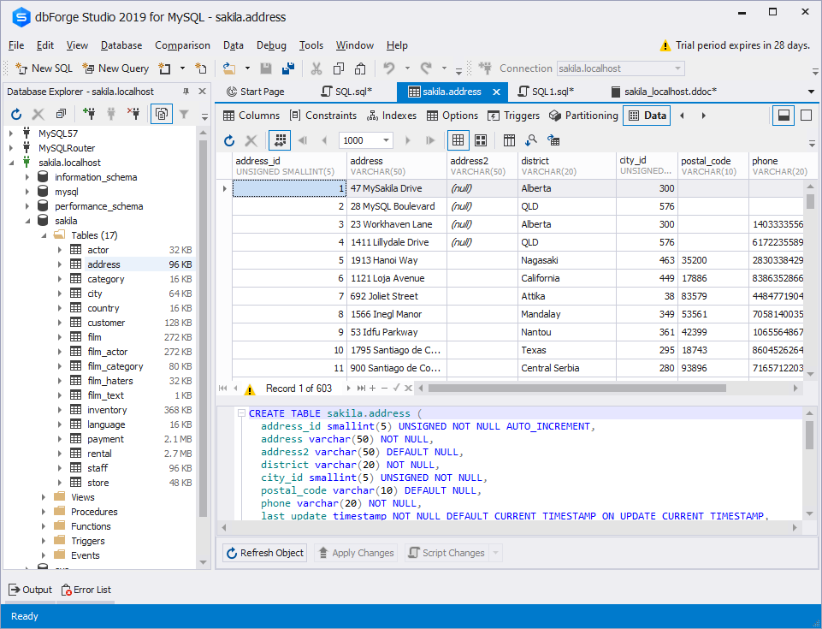Switch to card view mode
This screenshot has height=629, width=822.
[480, 140]
